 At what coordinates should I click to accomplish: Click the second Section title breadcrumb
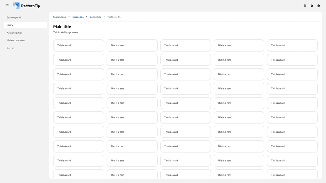[95, 17]
